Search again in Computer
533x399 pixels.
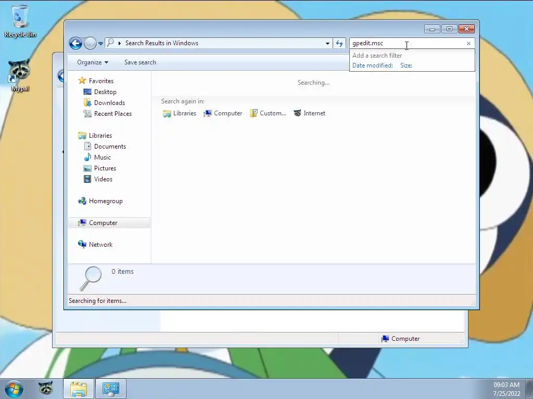point(223,113)
